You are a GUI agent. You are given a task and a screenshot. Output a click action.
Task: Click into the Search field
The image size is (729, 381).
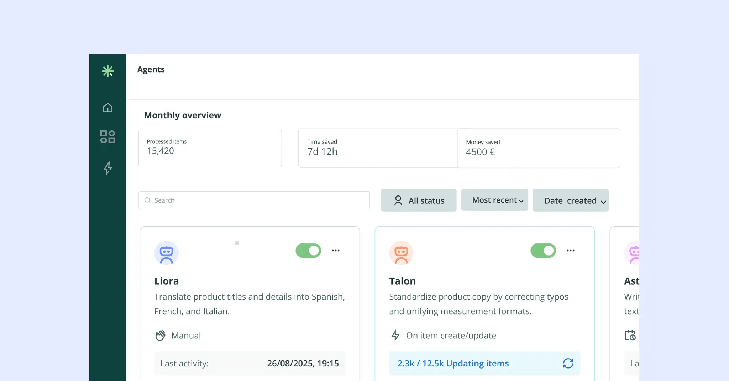pyautogui.click(x=254, y=200)
